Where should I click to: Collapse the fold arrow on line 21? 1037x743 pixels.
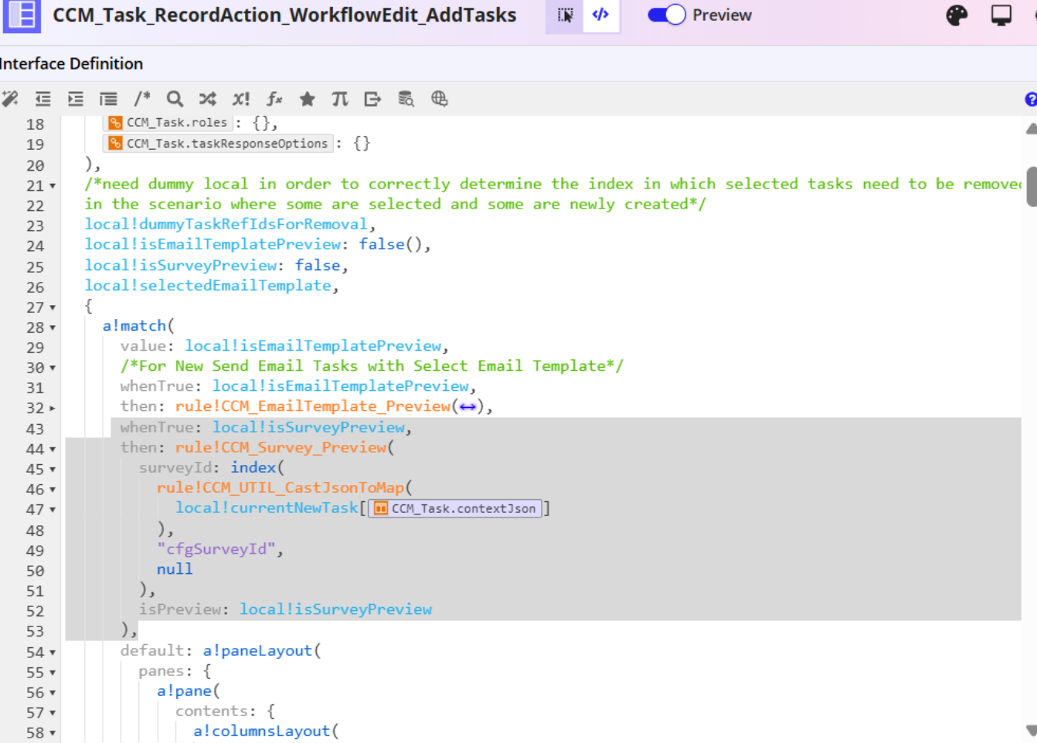pyautogui.click(x=53, y=186)
